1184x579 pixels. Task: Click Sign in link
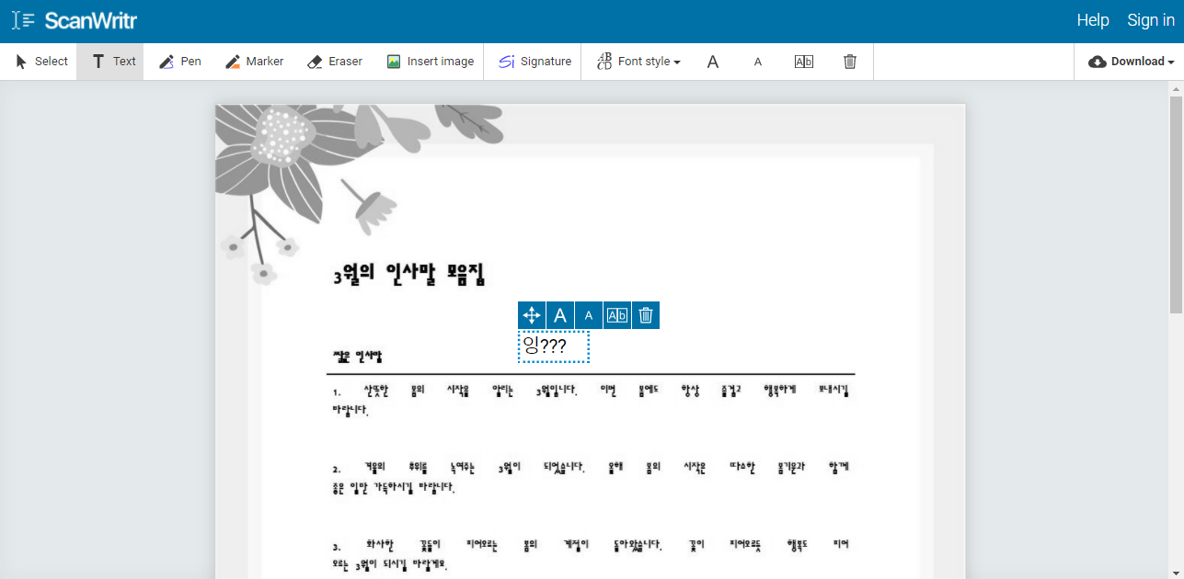(x=1151, y=20)
